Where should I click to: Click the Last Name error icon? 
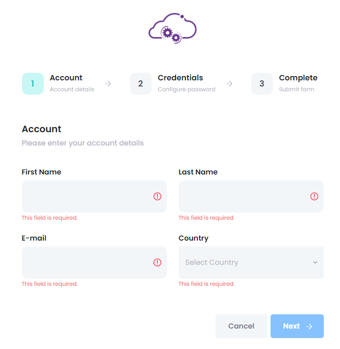[314, 196]
